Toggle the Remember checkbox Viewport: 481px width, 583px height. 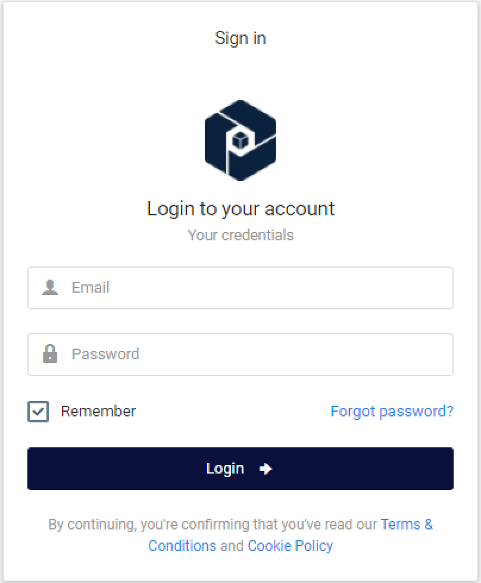tap(38, 412)
